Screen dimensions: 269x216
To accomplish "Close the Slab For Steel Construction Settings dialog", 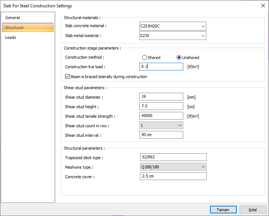I will pos(262,6).
